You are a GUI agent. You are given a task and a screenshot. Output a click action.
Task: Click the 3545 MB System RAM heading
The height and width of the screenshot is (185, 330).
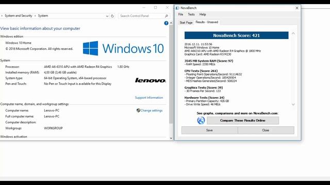click(209, 61)
